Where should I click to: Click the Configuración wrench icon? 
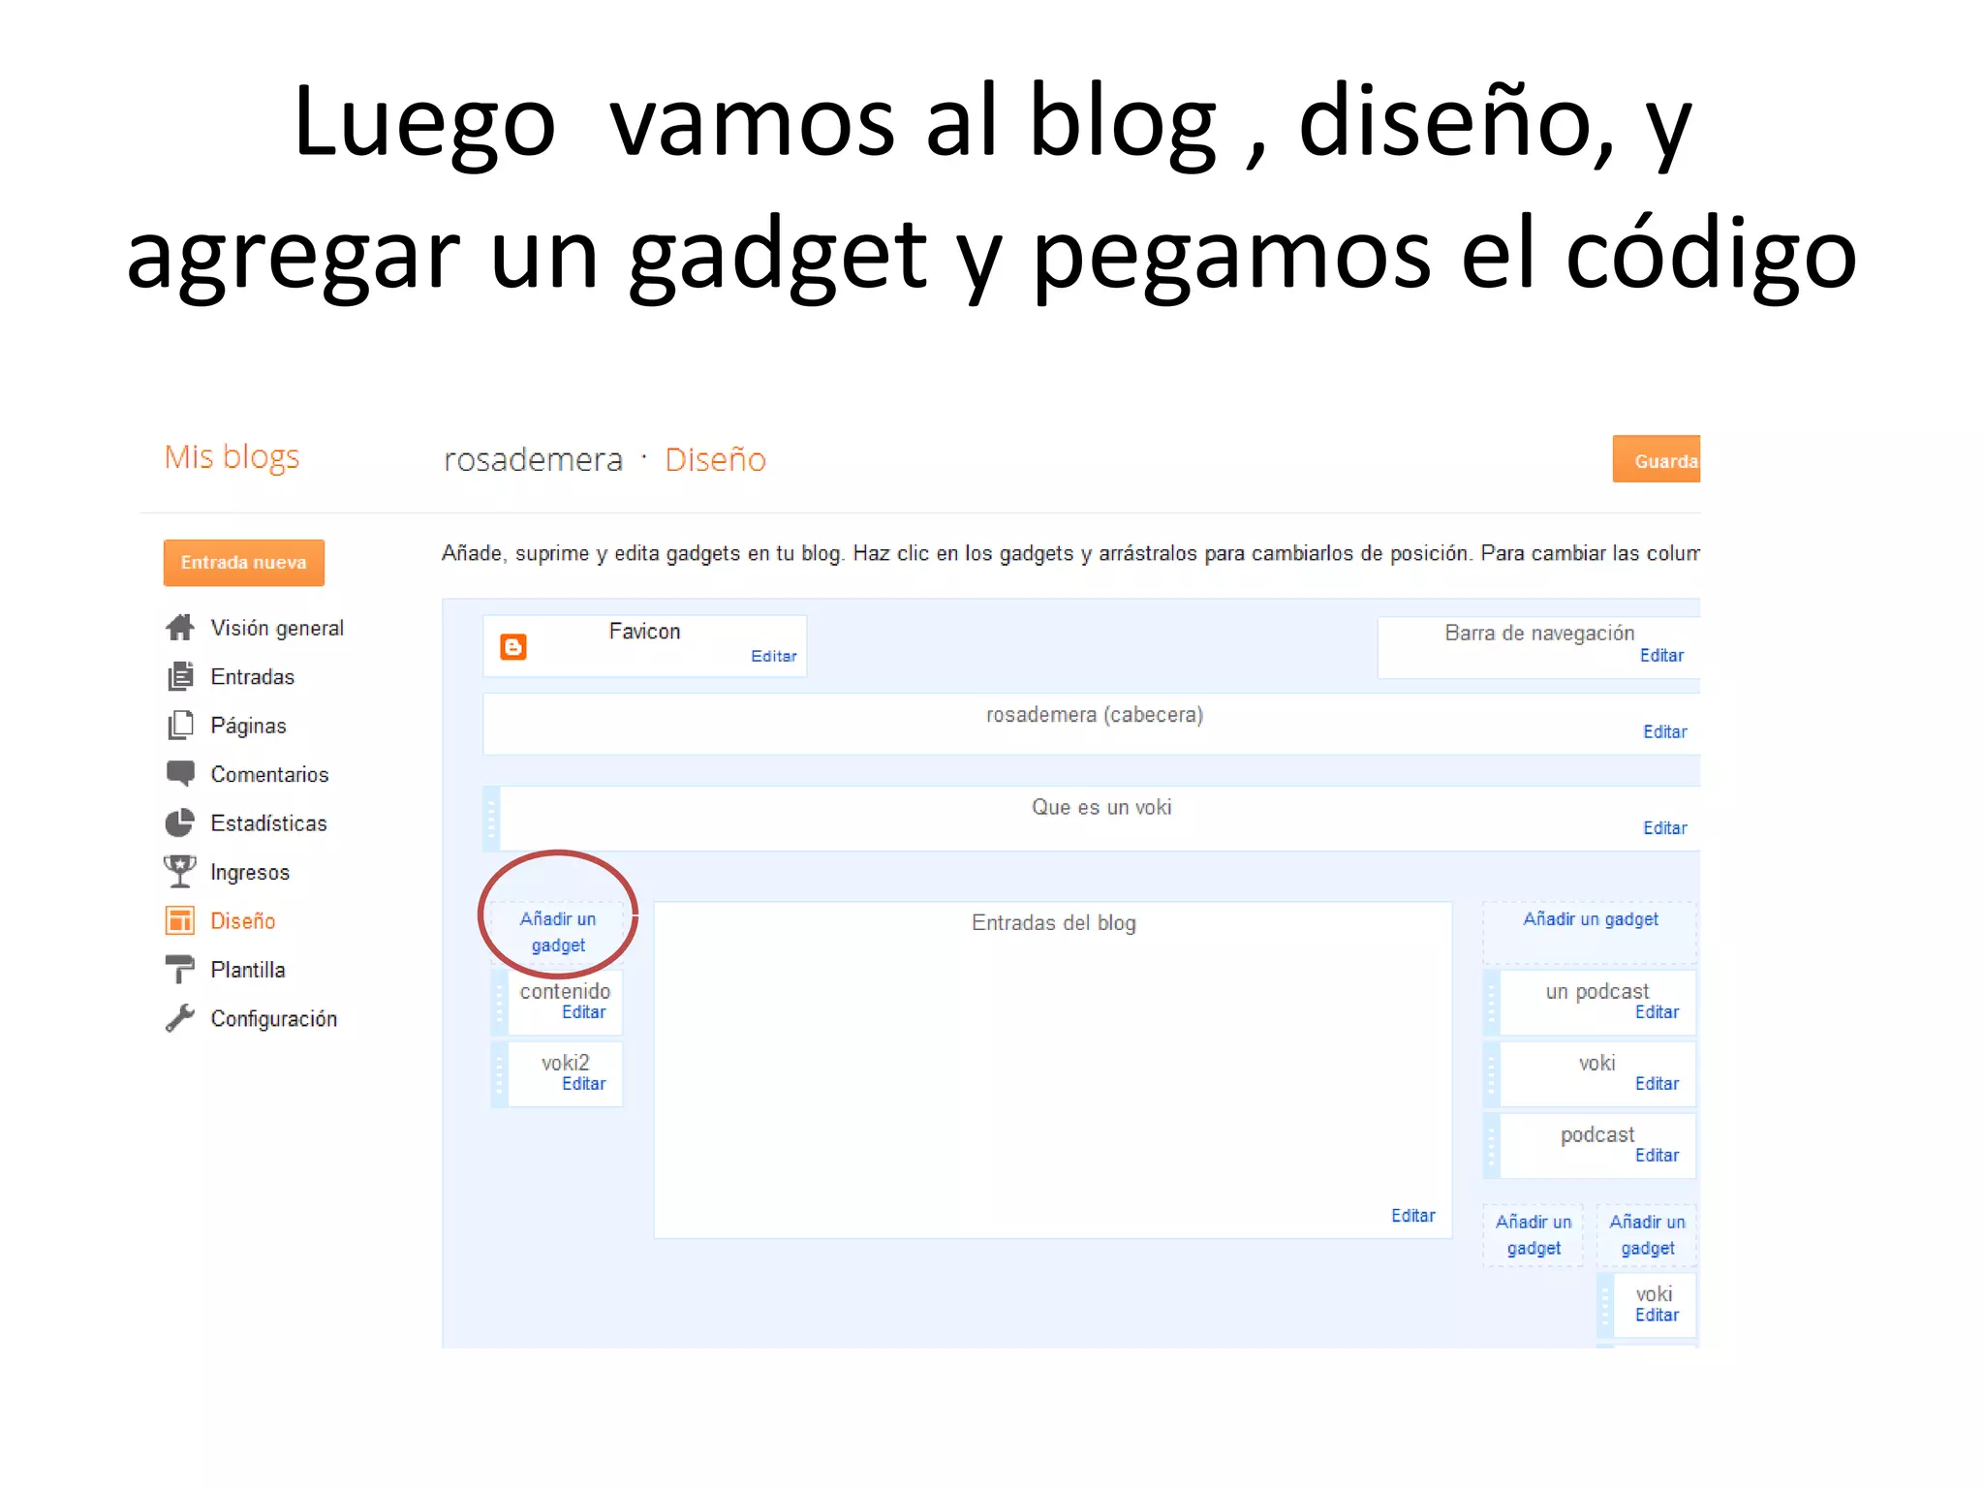pos(180,1018)
